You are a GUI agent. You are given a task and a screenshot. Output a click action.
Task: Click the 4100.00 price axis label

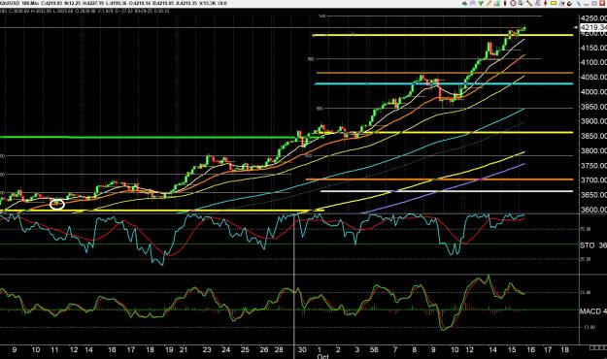tap(593, 62)
